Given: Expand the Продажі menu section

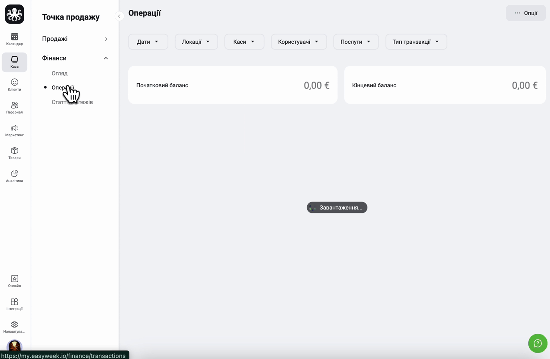Looking at the screenshot, I should 75,39.
